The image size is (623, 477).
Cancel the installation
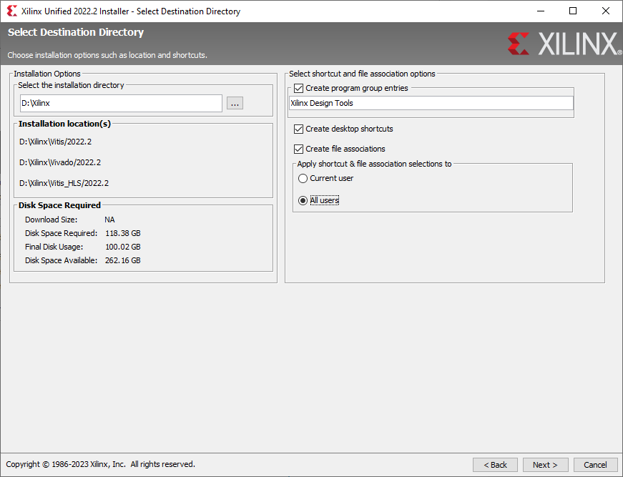595,465
